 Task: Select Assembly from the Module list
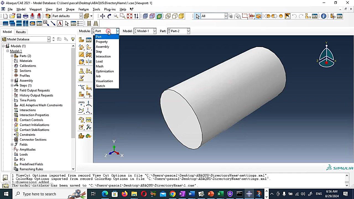coord(103,47)
